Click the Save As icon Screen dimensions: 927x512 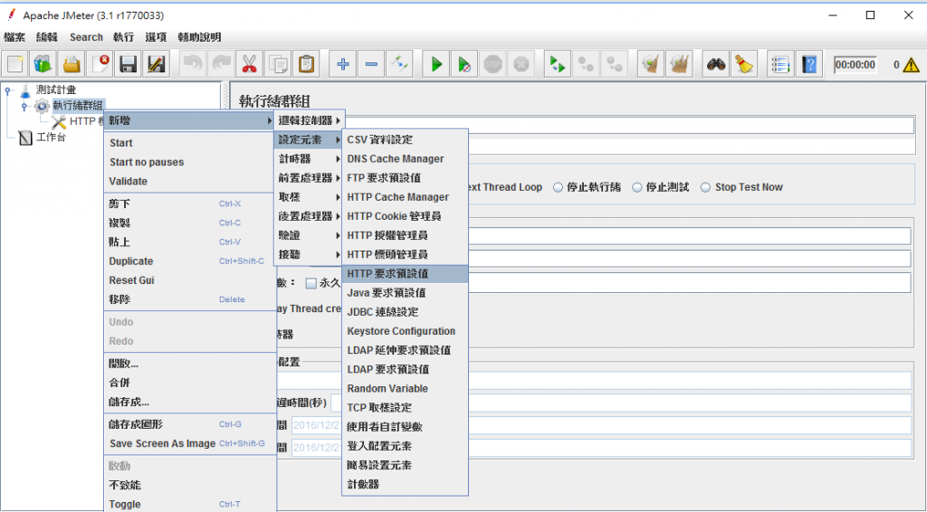click(x=157, y=64)
